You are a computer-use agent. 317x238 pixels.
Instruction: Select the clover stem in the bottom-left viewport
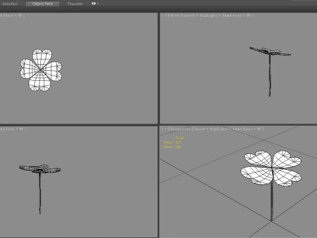pos(40,193)
